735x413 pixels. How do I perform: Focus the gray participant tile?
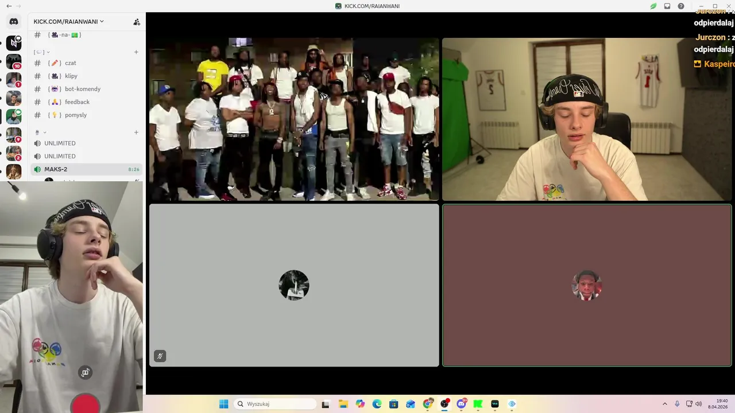tap(294, 285)
